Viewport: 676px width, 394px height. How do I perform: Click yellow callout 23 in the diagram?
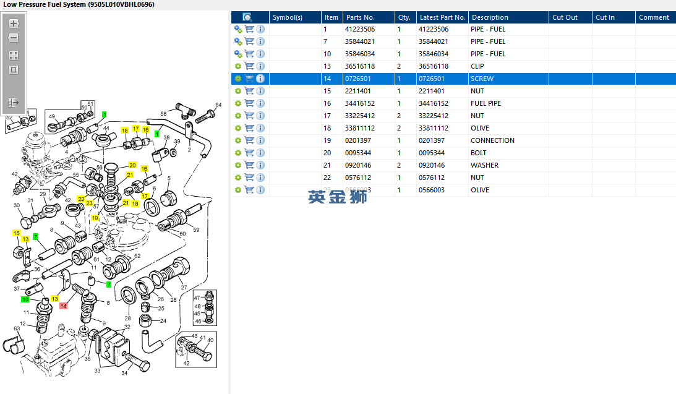coord(89,203)
